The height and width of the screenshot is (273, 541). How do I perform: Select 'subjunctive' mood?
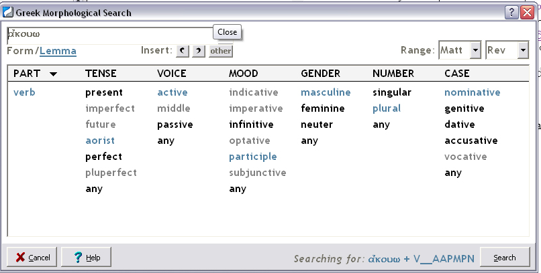click(x=258, y=173)
